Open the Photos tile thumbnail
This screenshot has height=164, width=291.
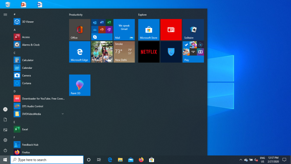point(102,52)
